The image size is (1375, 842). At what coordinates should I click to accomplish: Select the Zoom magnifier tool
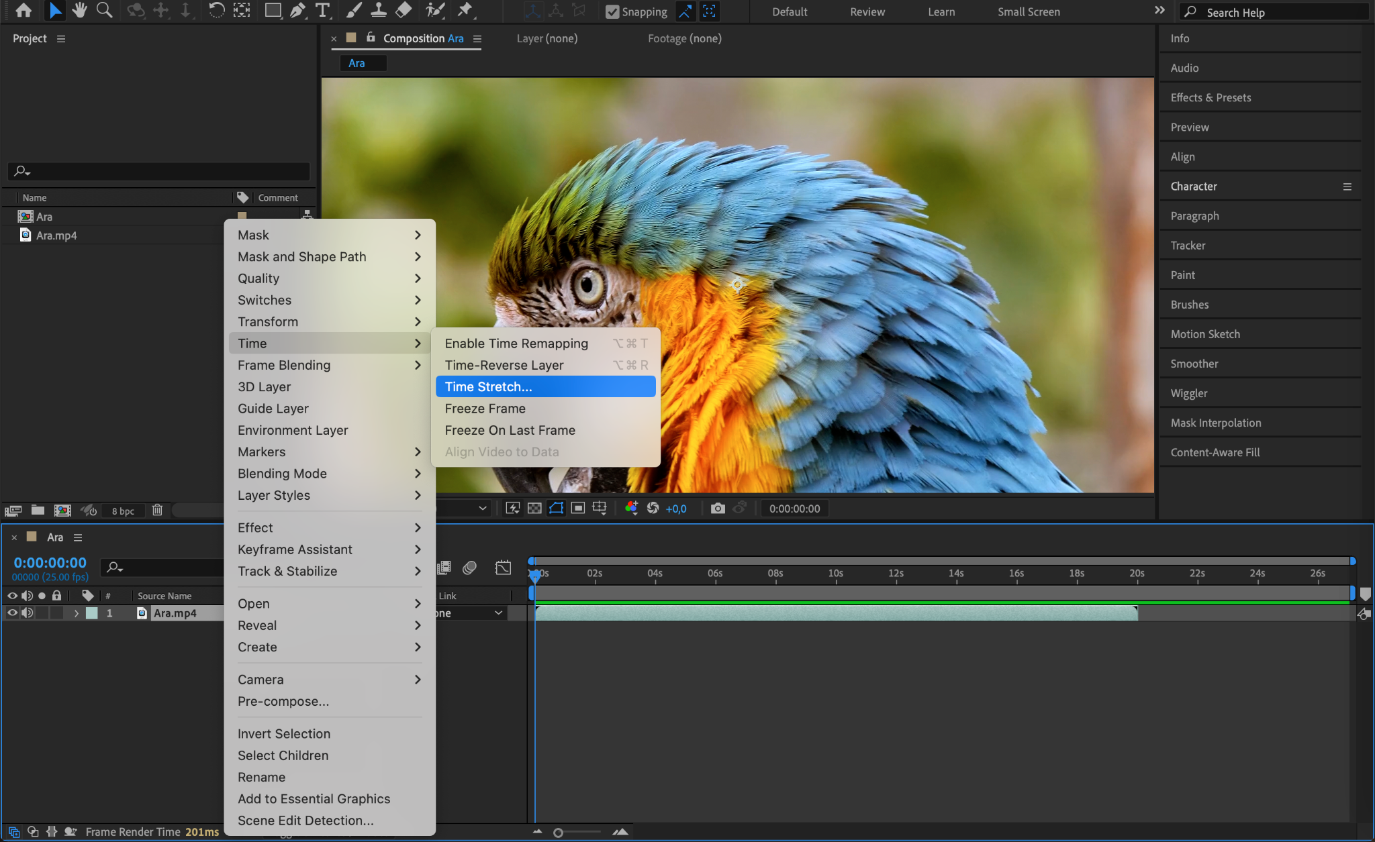click(x=104, y=10)
